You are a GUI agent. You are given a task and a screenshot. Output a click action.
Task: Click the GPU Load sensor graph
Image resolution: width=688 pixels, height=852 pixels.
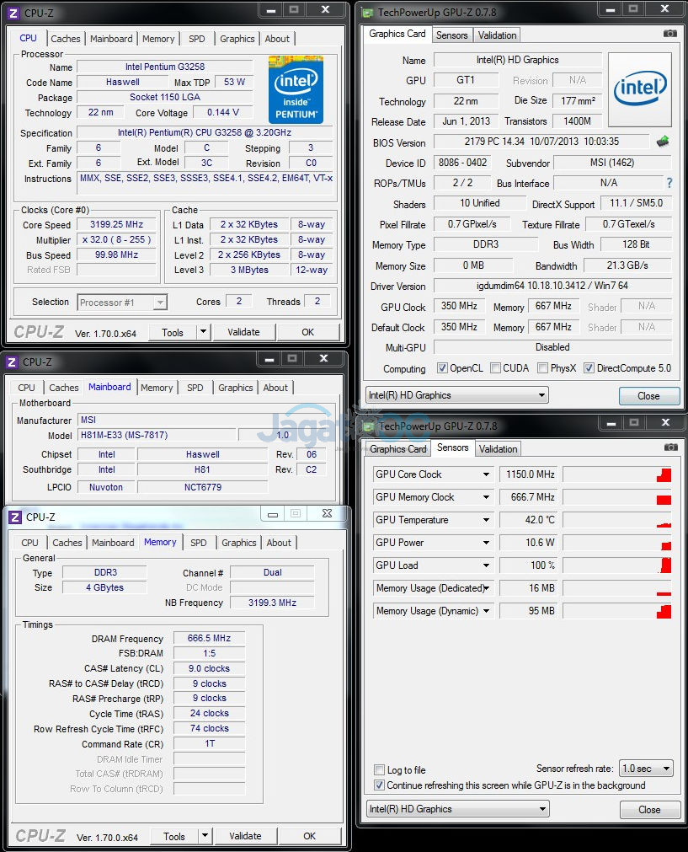pos(617,565)
